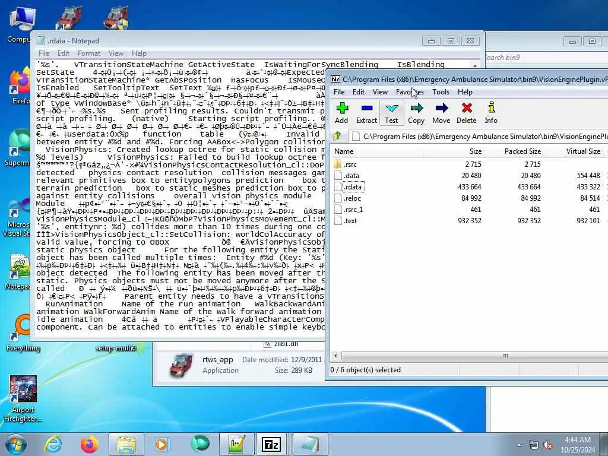Screen dimensions: 608x456
Task: Open the 7-Zip Edit menu
Action: click(x=358, y=92)
